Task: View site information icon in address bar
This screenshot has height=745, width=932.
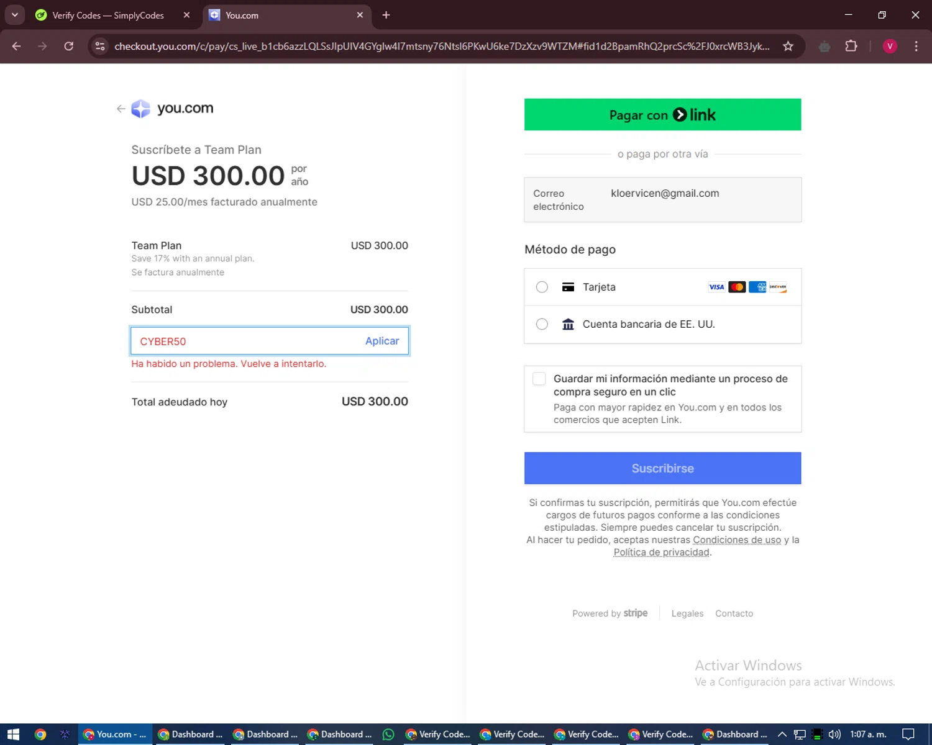Action: click(x=100, y=46)
